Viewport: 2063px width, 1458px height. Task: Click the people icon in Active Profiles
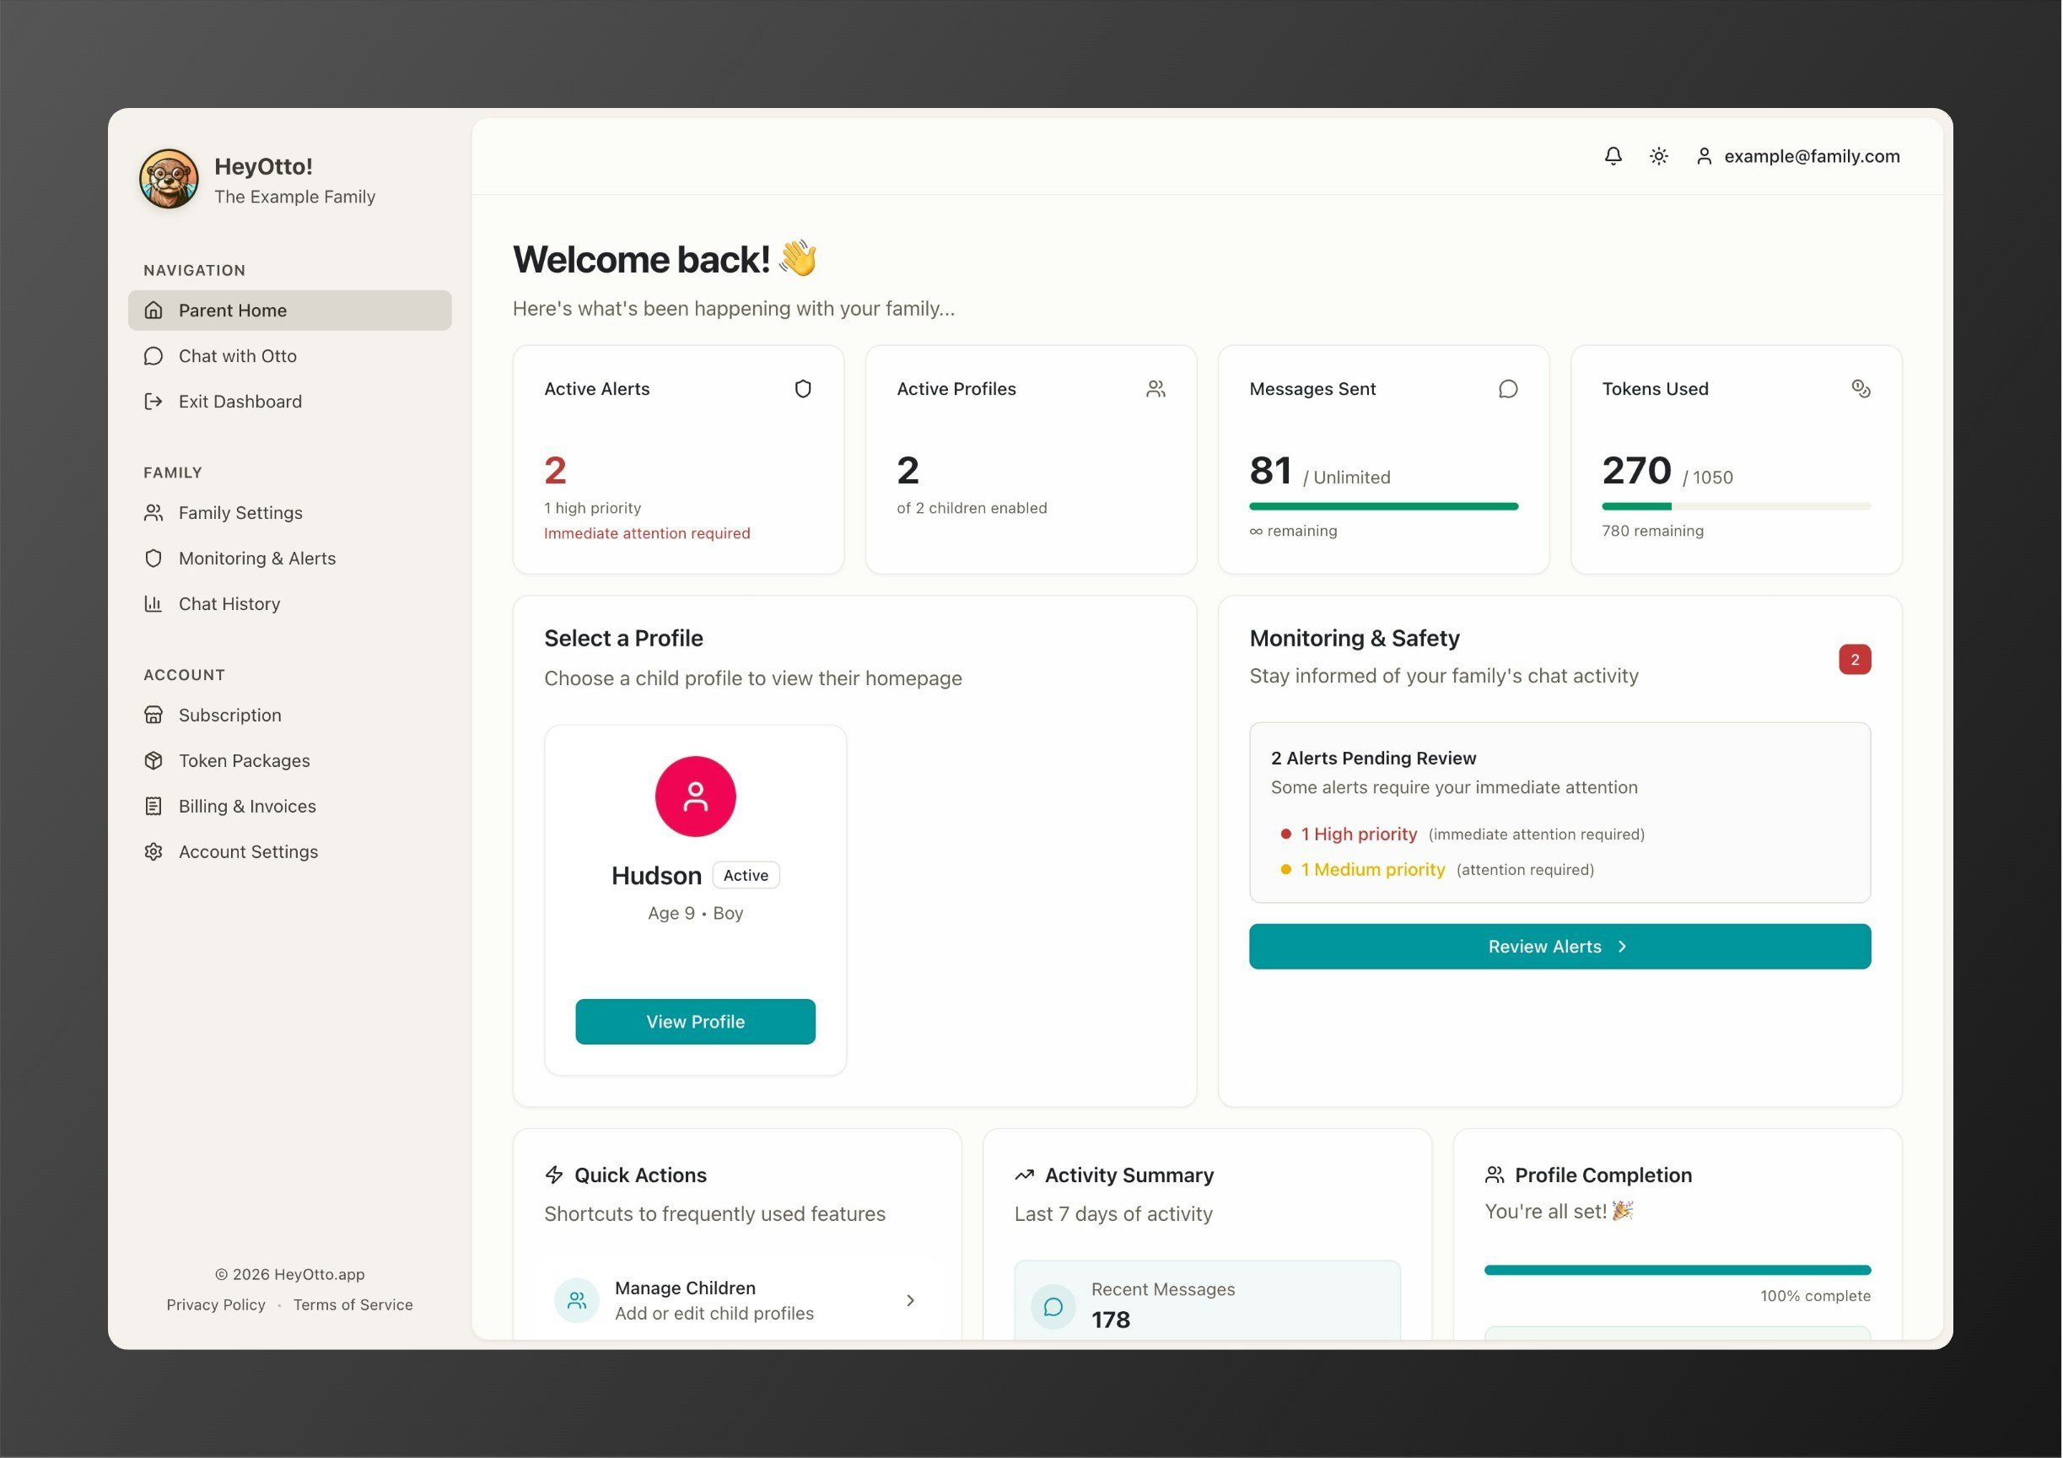pyautogui.click(x=1155, y=389)
